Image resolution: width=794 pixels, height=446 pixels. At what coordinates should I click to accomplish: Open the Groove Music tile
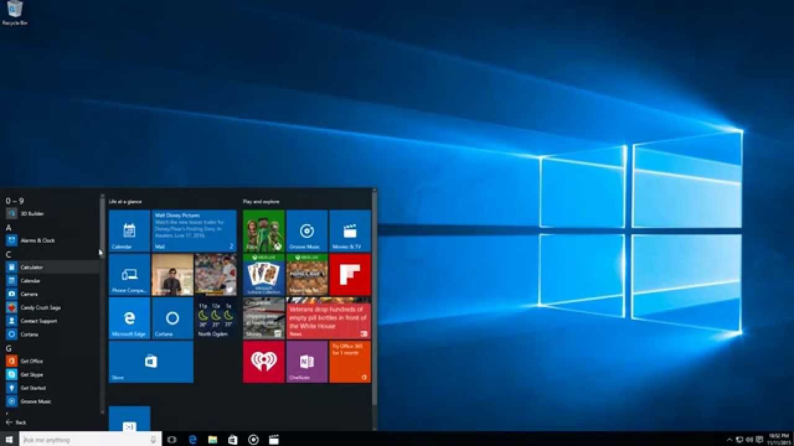[x=307, y=231]
